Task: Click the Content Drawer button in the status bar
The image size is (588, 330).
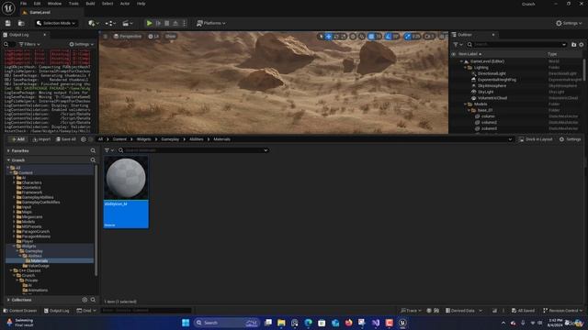Action: coord(20,311)
